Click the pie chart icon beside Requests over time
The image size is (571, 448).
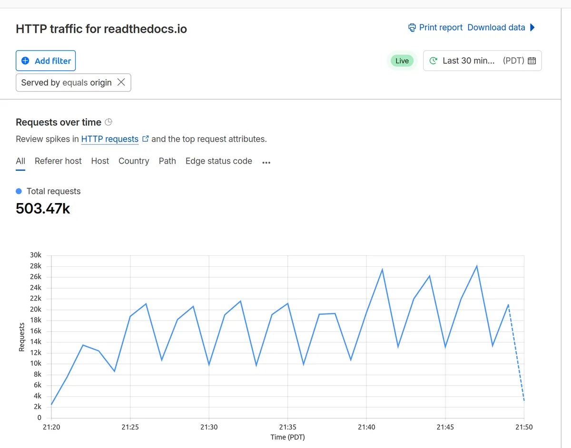[x=108, y=122]
